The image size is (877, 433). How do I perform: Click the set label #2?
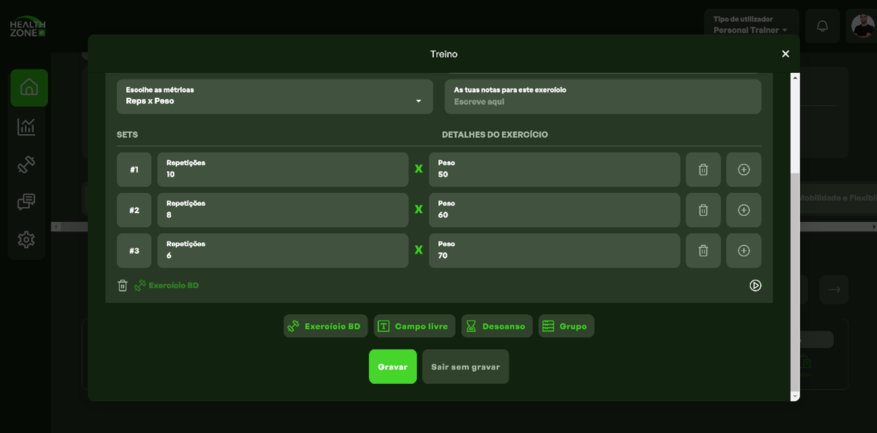pyautogui.click(x=134, y=210)
